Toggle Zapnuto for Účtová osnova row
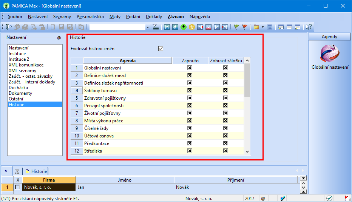Viewport: 352px width, 202px height. 190,136
